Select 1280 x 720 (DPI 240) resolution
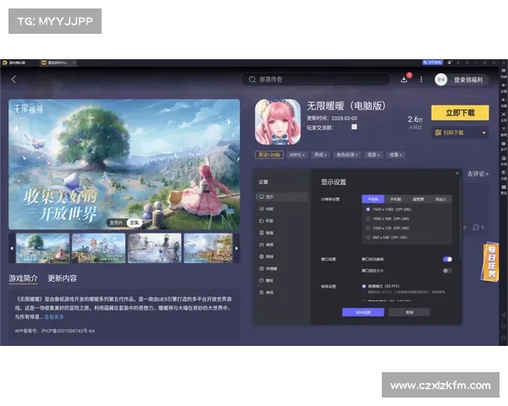The width and height of the screenshot is (508, 406). coord(388,228)
